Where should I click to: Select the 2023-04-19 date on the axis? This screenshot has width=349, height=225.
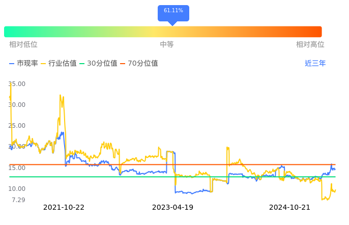click(x=172, y=208)
